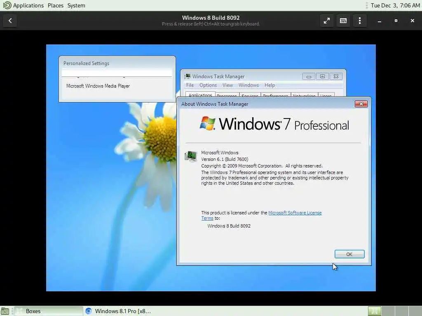Close the About Windows Task Manager dialog

point(361,104)
